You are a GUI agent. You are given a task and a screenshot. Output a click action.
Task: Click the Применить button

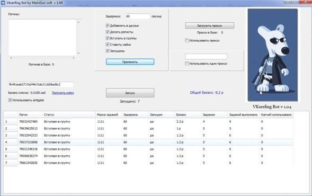[x=130, y=62]
